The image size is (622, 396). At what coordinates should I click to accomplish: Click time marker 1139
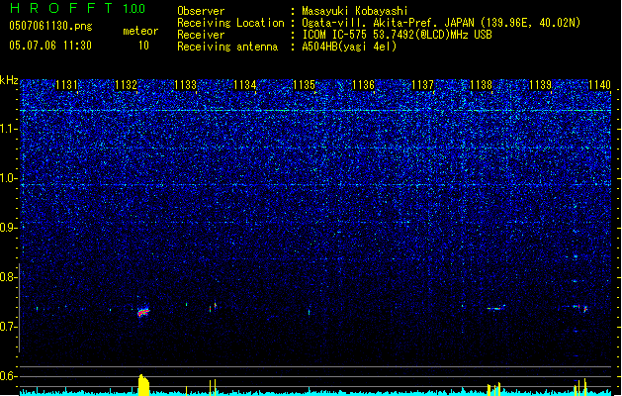tap(540, 85)
